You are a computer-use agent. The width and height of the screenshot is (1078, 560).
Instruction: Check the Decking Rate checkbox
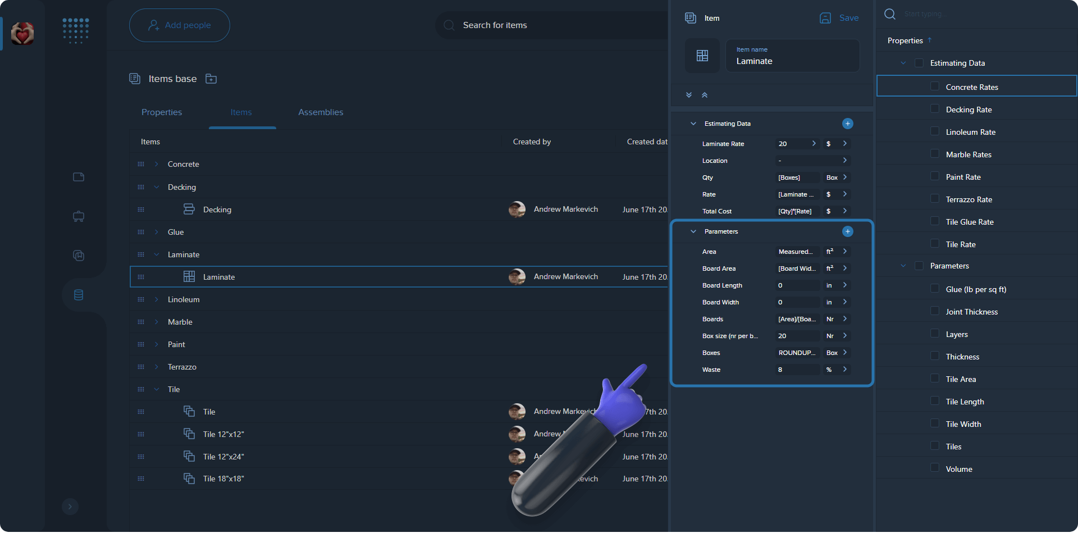coord(935,108)
